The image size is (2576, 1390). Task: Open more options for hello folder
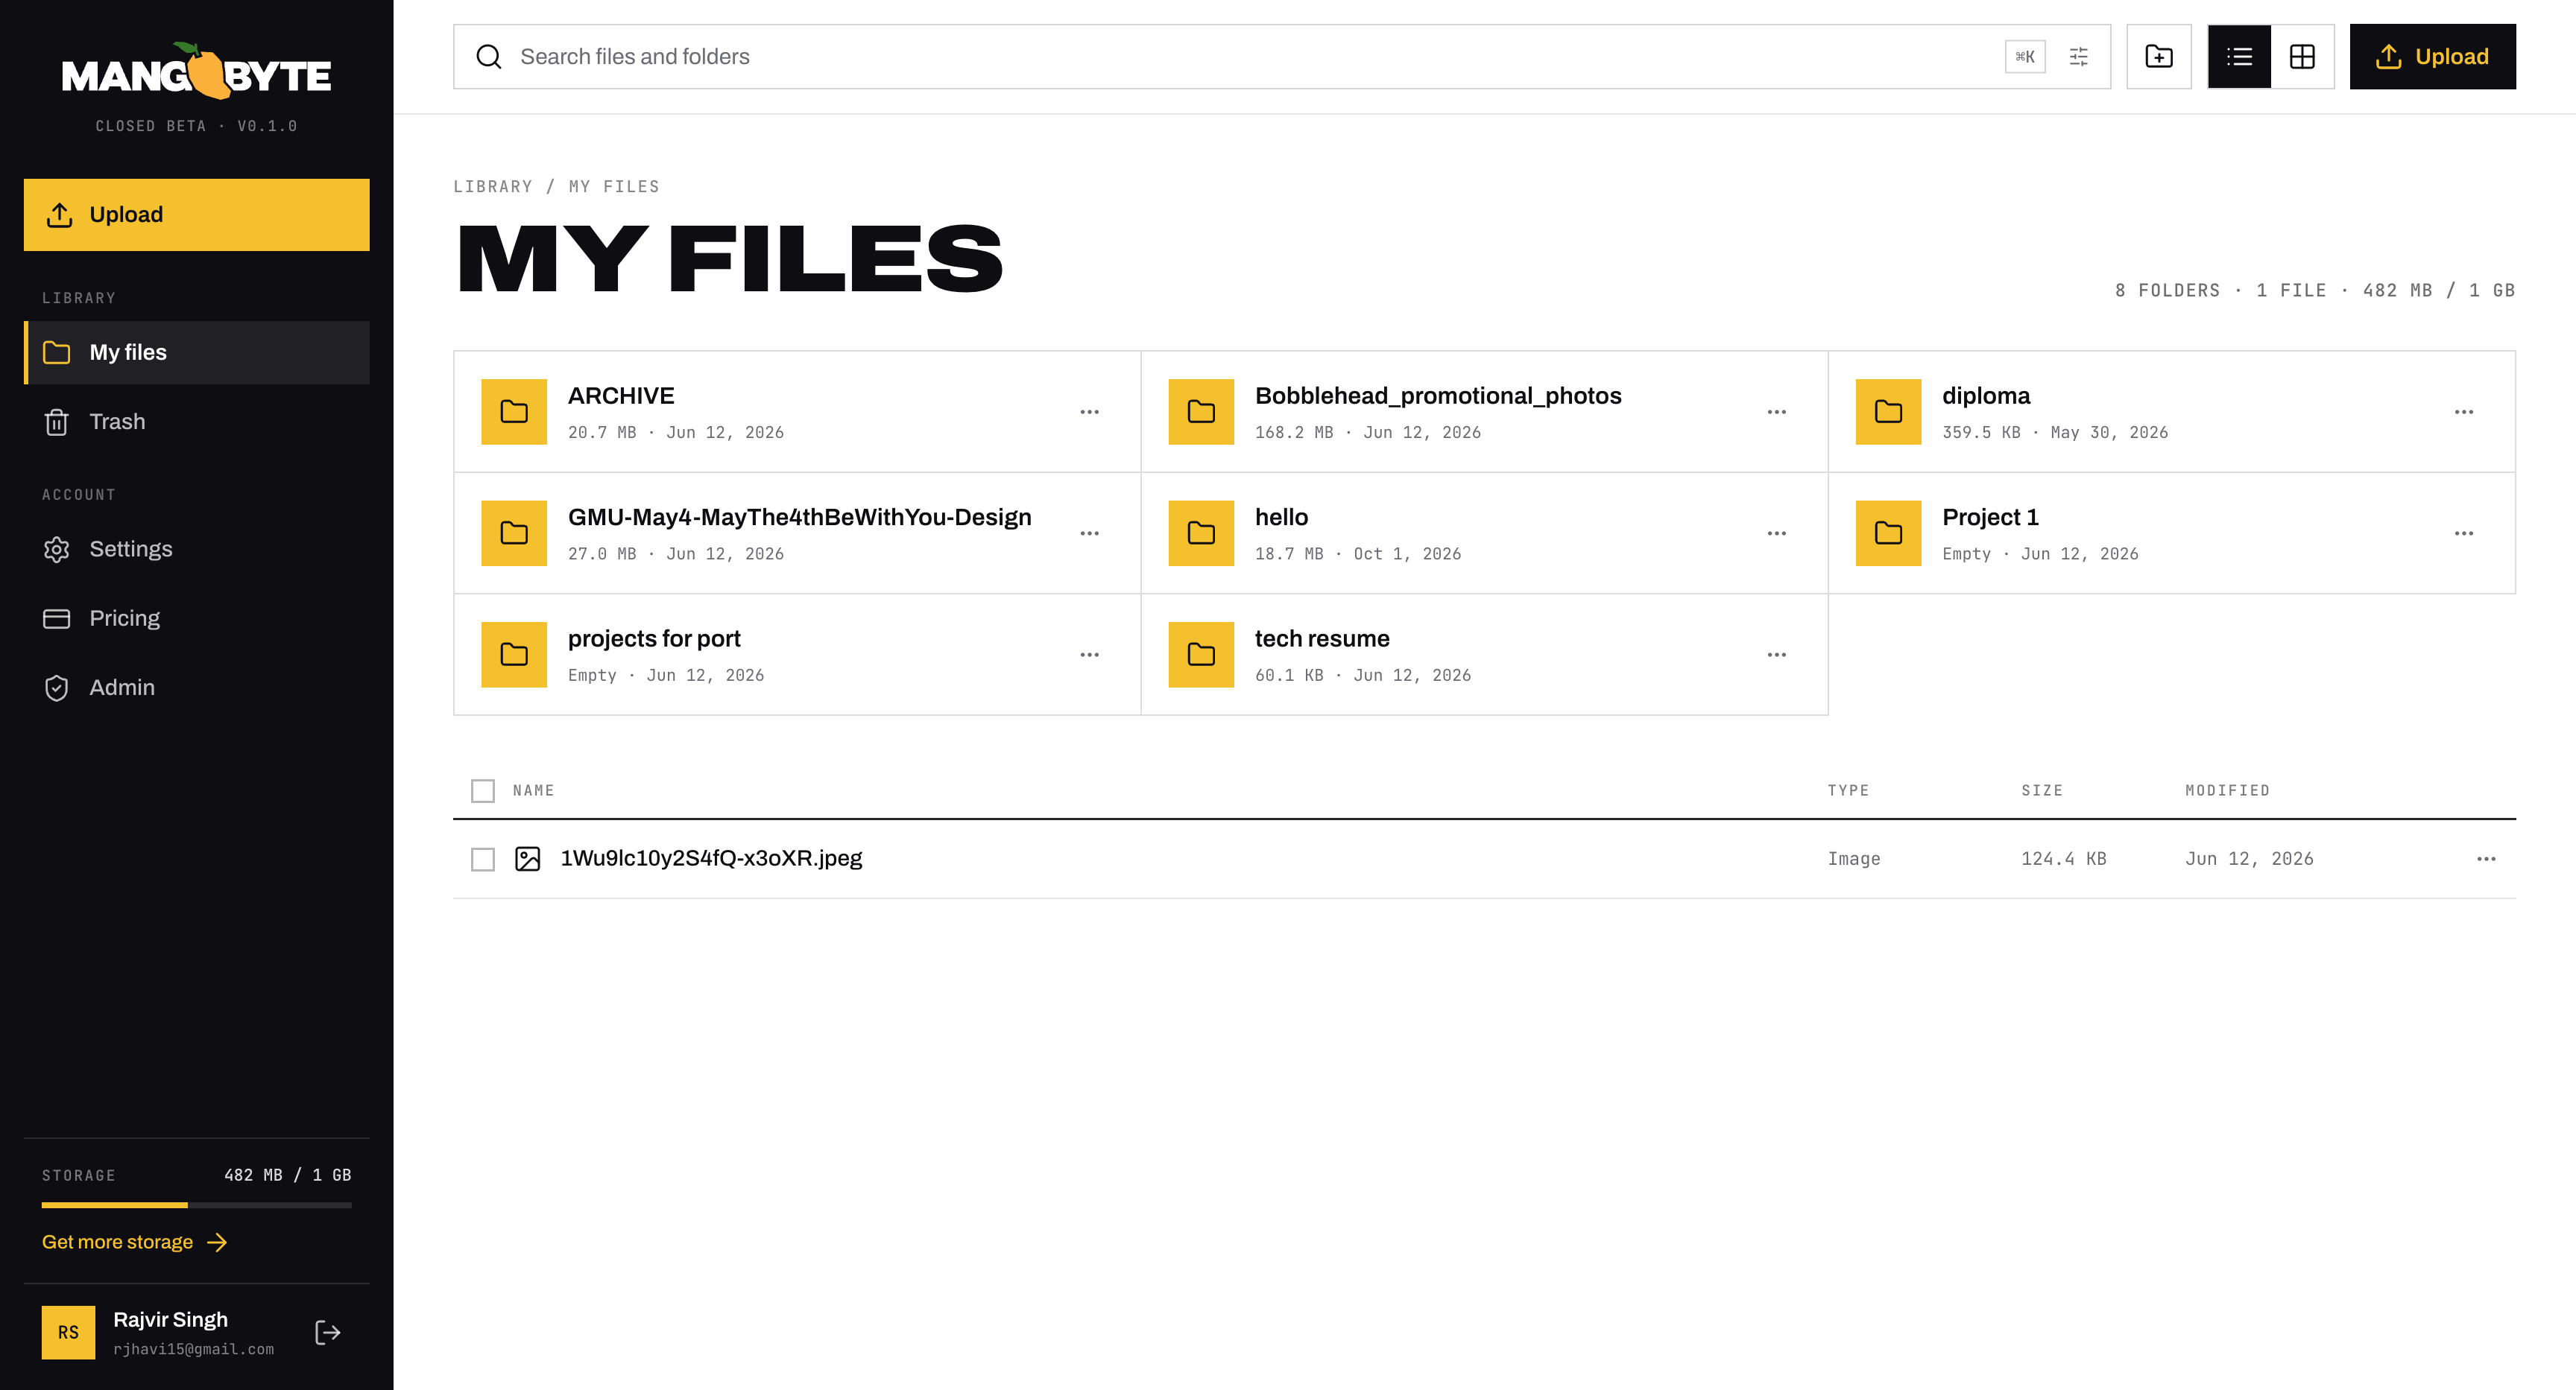point(1776,533)
